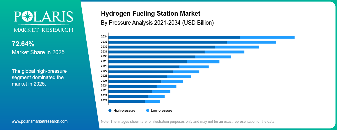Image resolution: width=337 pixels, height=130 pixels.
Task: Click the 2027 axis label
Action: pos(104,71)
